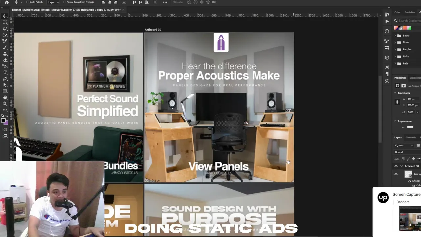
Task: Switch to the Properties tab
Action: coord(400,78)
